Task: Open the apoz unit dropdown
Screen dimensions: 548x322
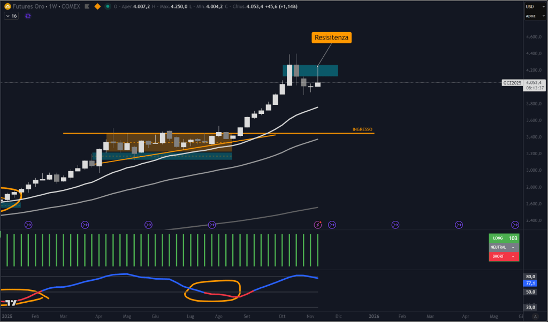Action: [x=535, y=16]
